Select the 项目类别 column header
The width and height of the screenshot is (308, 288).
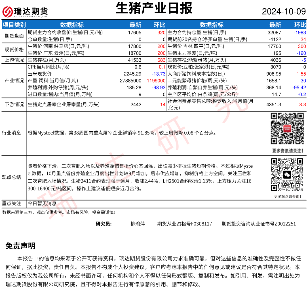(x=14, y=25)
